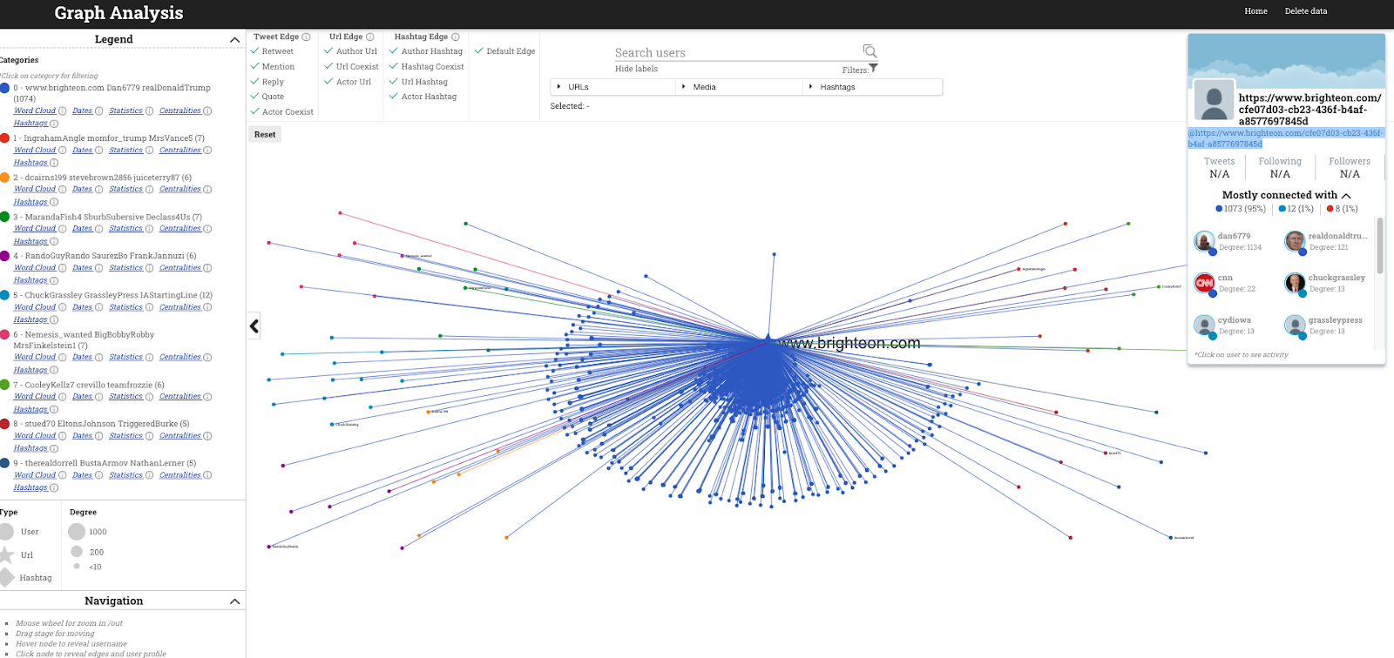Click the dan6779 user avatar
This screenshot has width=1394, height=658.
[x=1204, y=241]
